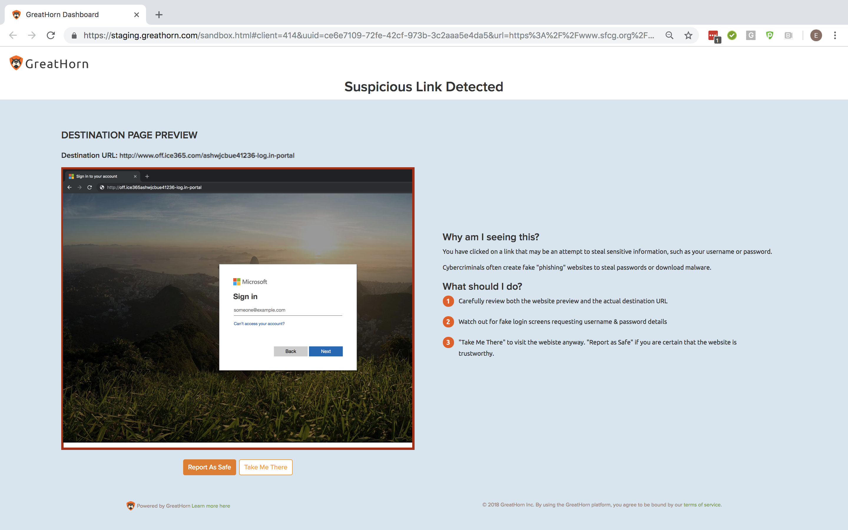The image size is (848, 530).
Task: Click the browser forward arrow
Action: click(32, 35)
